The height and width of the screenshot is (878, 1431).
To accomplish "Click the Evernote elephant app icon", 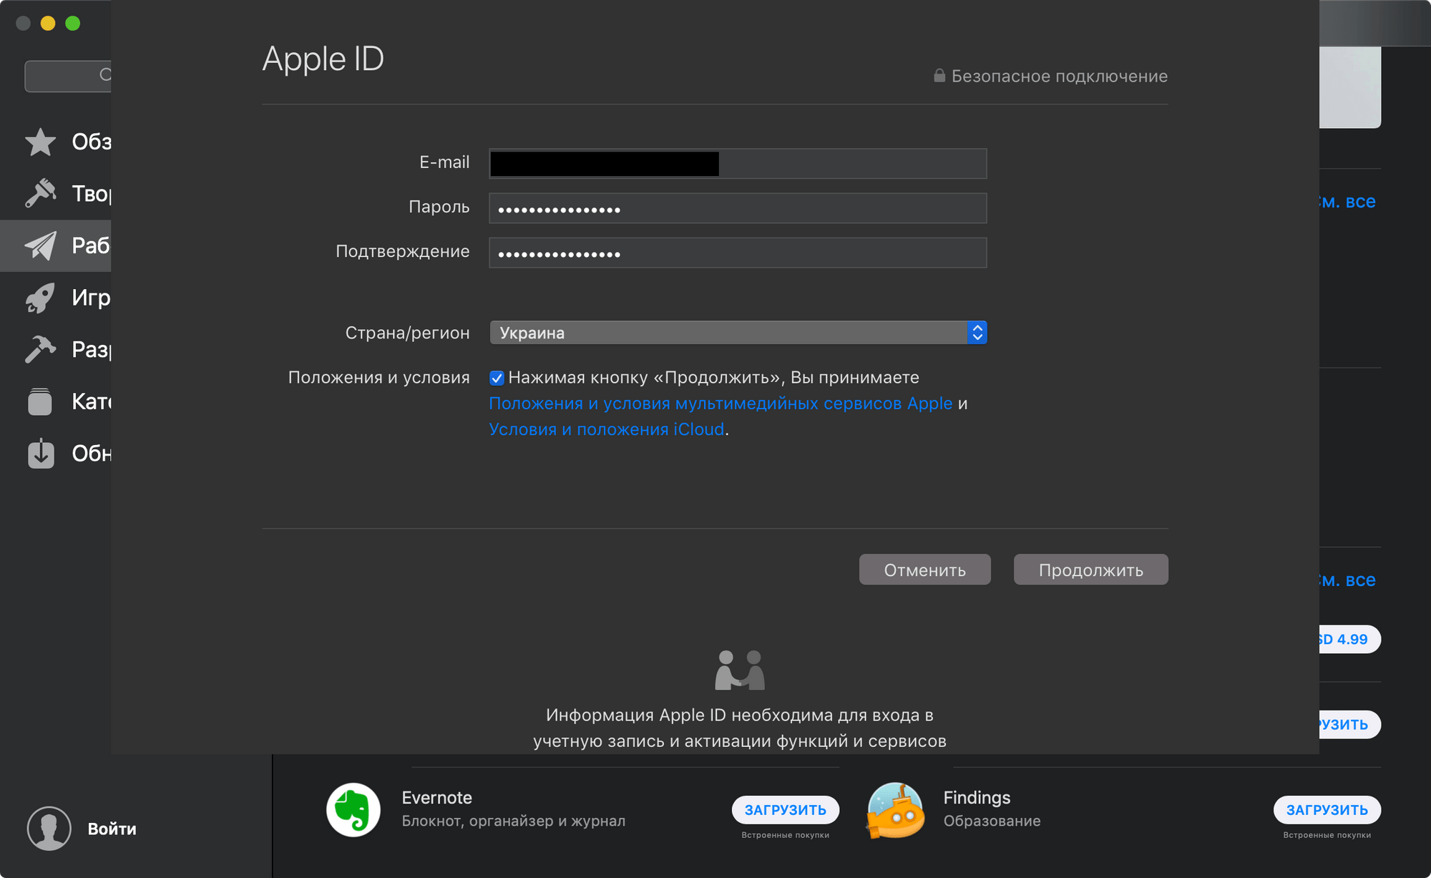I will (x=353, y=809).
